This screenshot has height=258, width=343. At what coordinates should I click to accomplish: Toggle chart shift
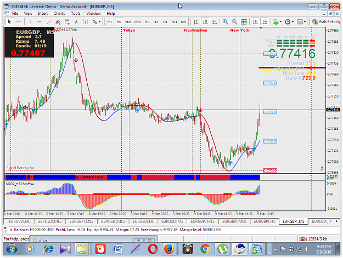tap(265, 21)
